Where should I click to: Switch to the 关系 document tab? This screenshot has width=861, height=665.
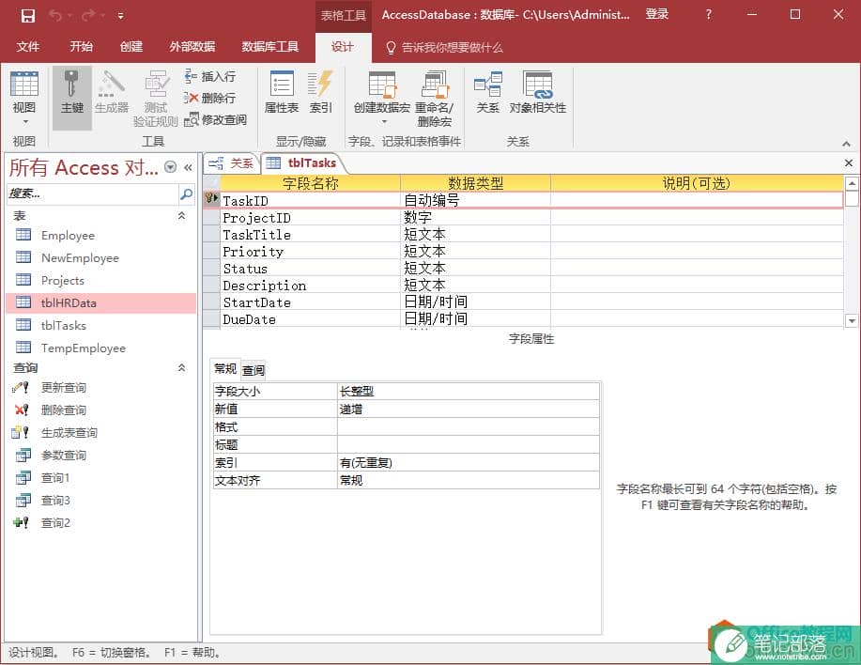point(231,163)
